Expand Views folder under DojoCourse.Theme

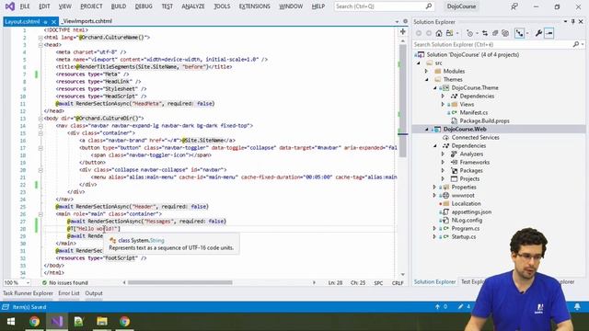coord(443,104)
